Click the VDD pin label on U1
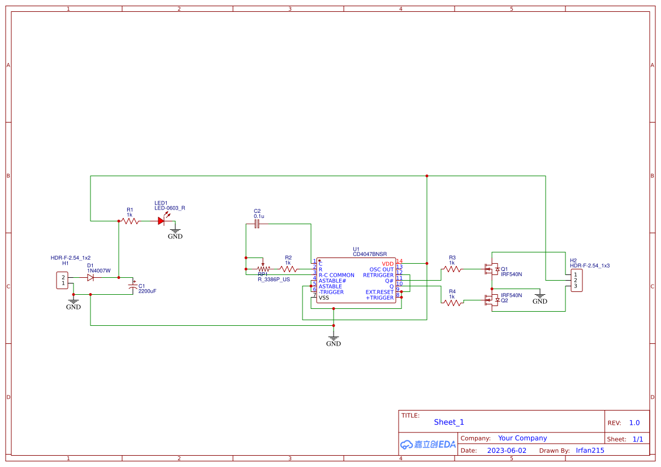 (387, 263)
